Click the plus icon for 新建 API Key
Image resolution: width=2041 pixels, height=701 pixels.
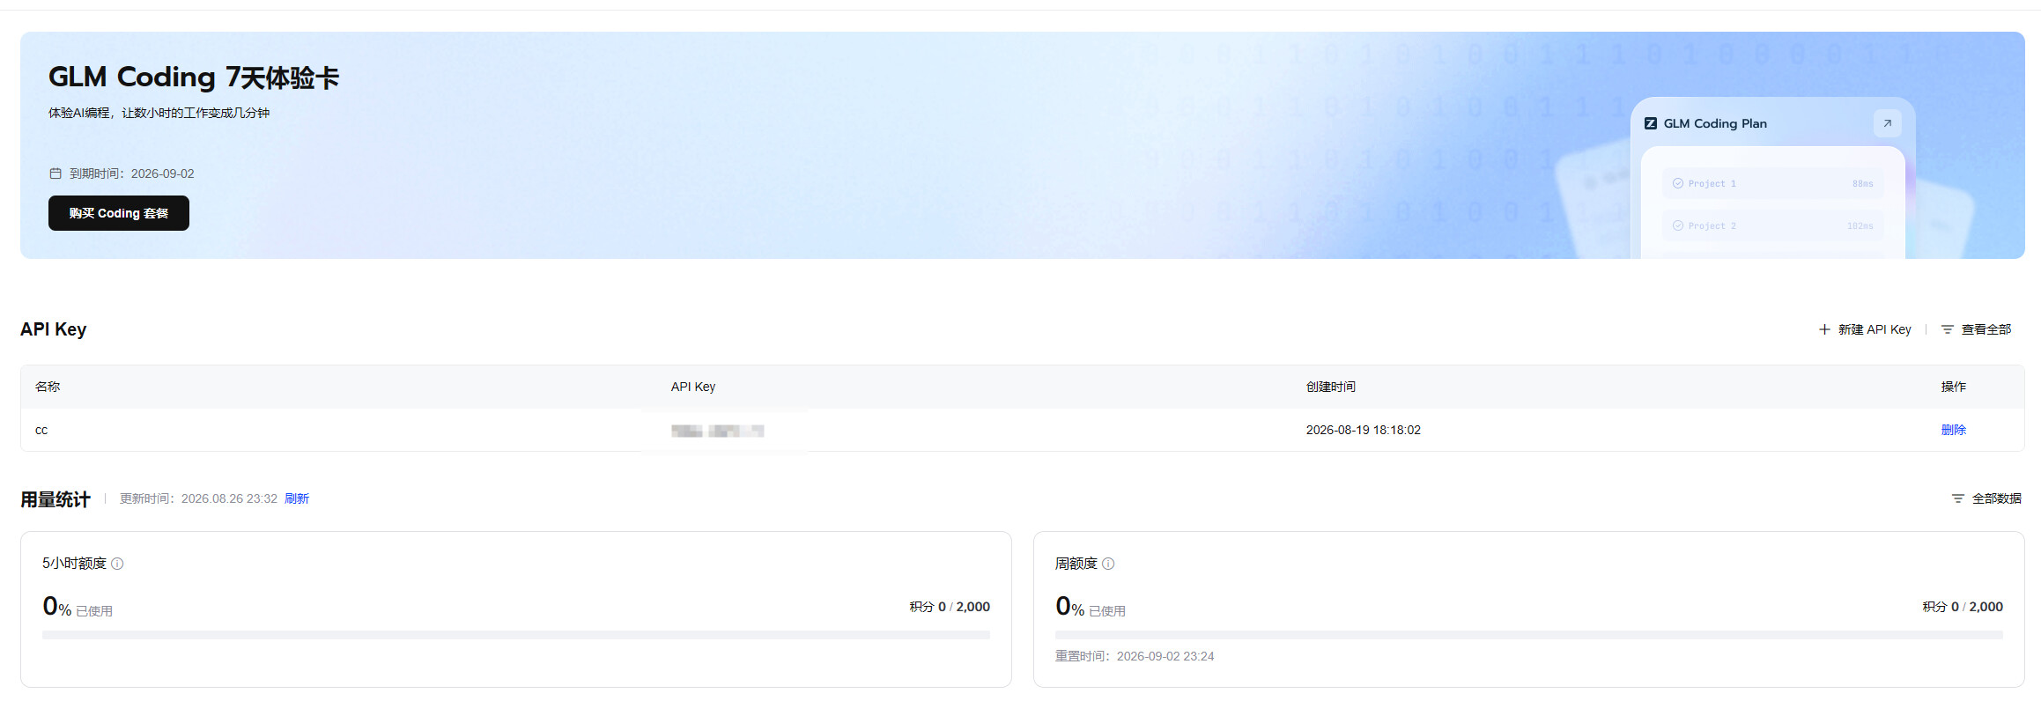pyautogui.click(x=1824, y=329)
